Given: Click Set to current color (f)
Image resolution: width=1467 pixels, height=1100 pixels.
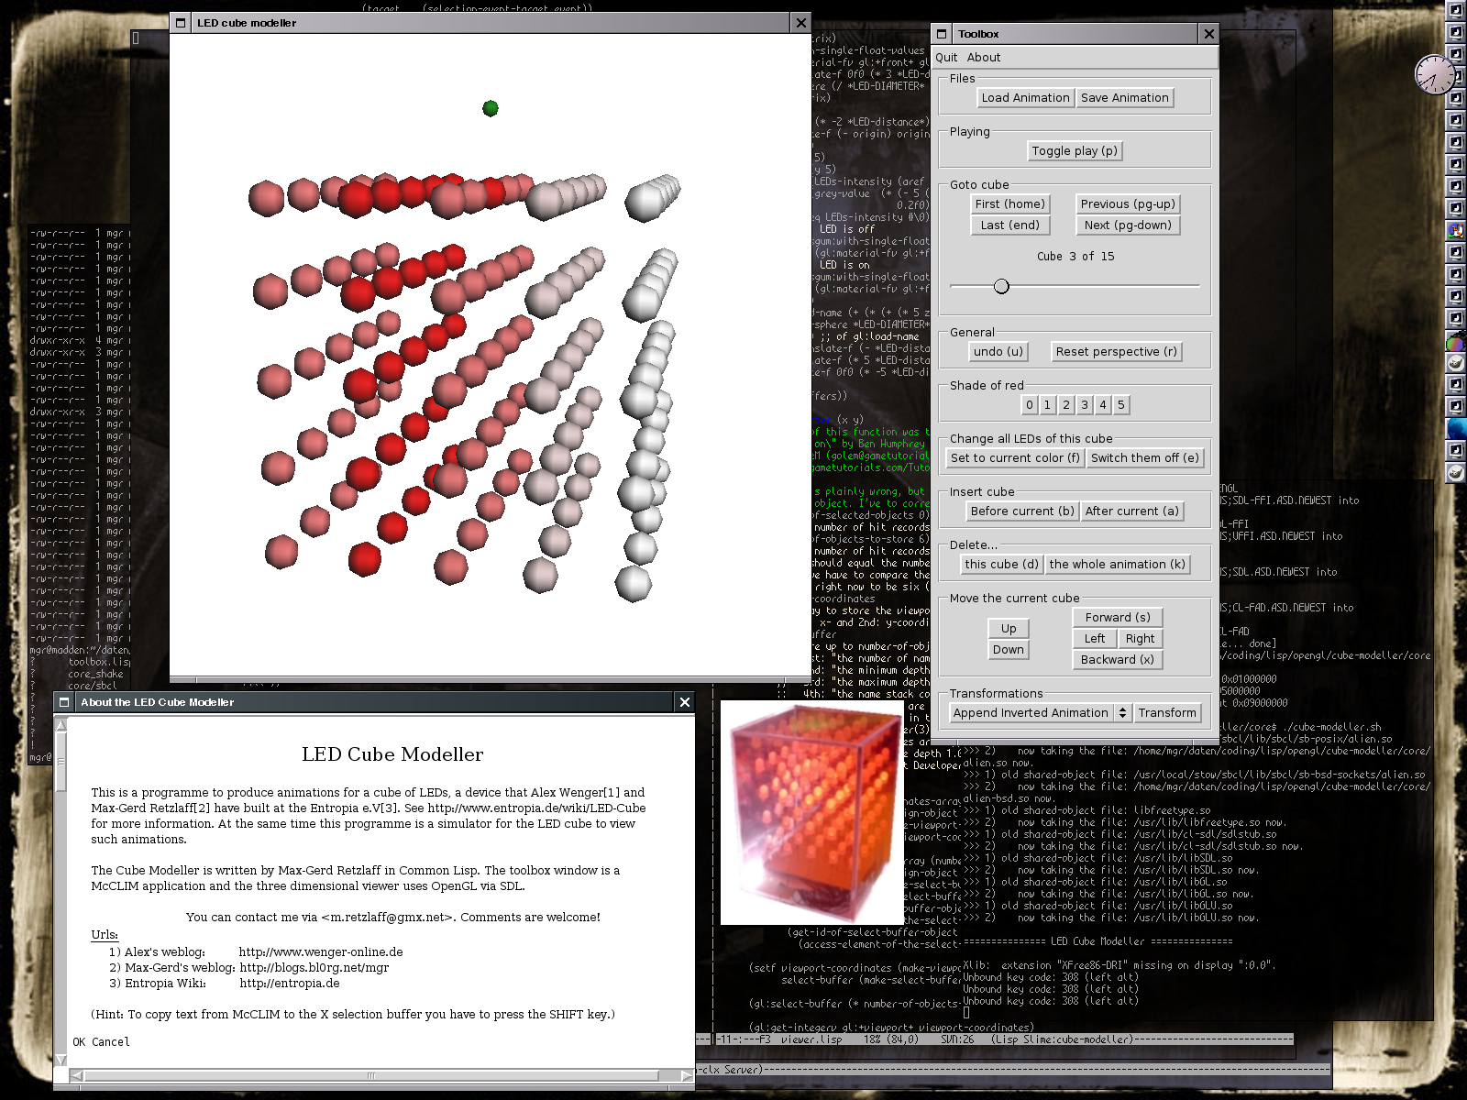Looking at the screenshot, I should [1015, 458].
